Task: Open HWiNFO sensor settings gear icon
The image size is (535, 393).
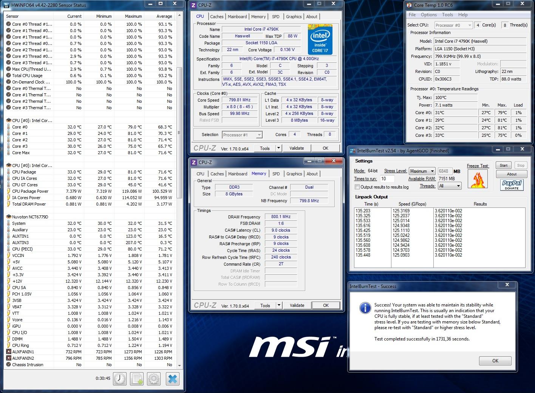Action: tap(154, 379)
